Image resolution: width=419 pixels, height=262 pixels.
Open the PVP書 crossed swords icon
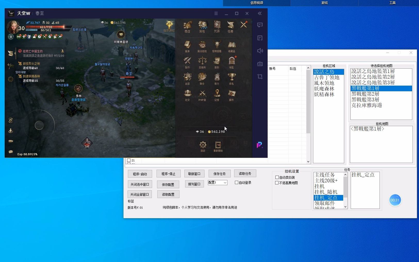(x=202, y=95)
